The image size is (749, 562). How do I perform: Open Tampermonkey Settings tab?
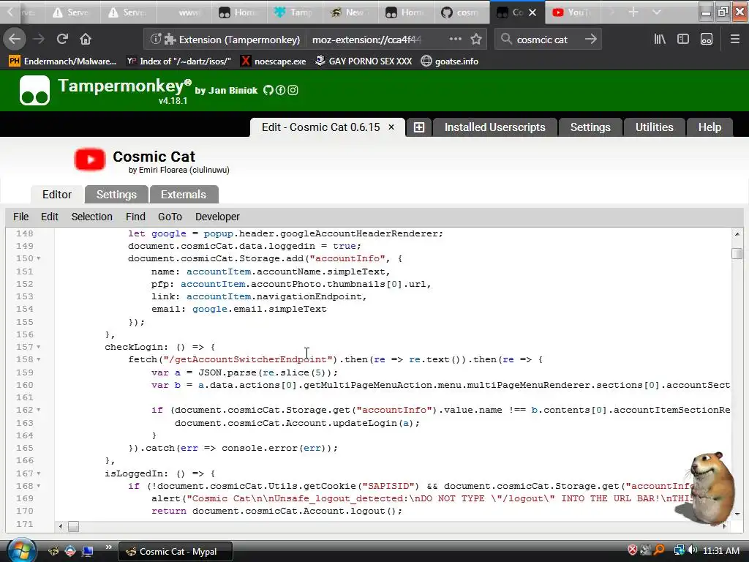590,127
